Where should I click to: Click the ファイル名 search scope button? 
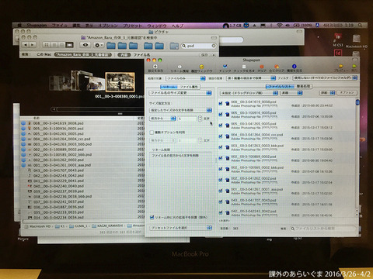coord(141,55)
